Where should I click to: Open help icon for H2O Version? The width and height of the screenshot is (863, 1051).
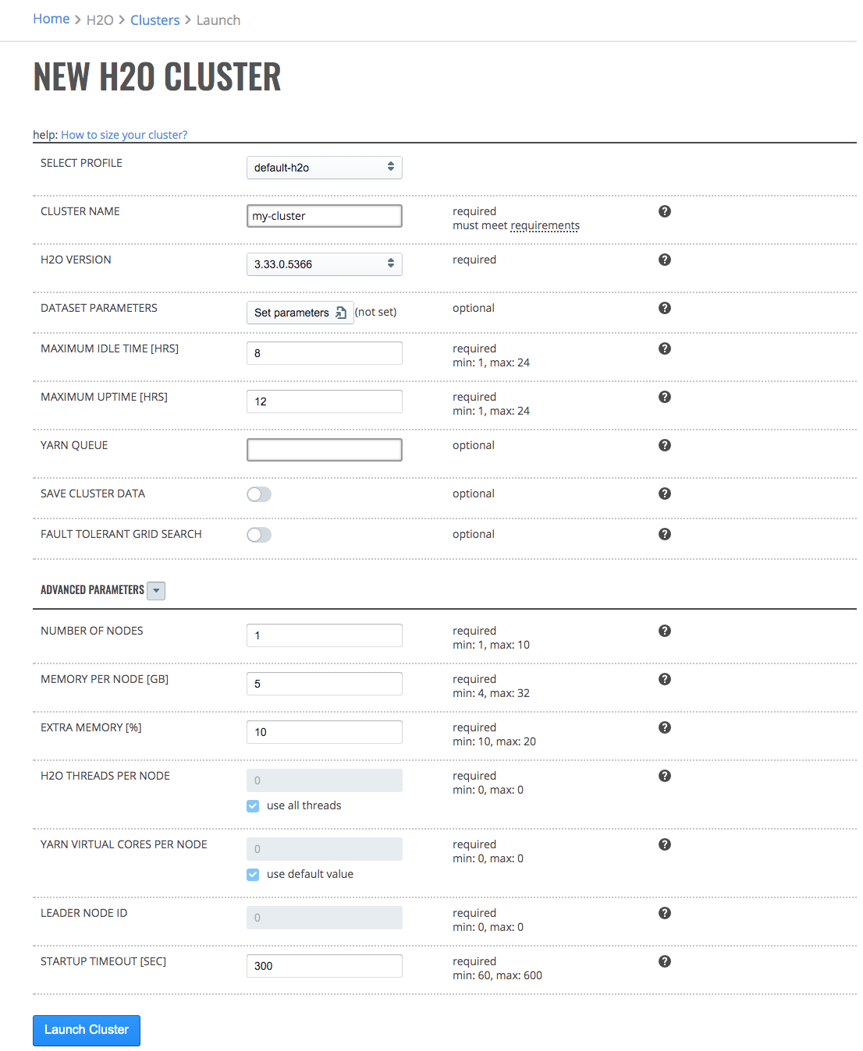click(x=665, y=260)
